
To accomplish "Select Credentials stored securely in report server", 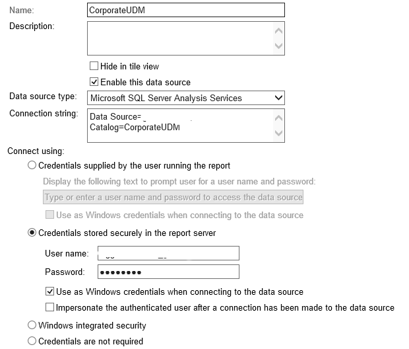I will (32, 233).
